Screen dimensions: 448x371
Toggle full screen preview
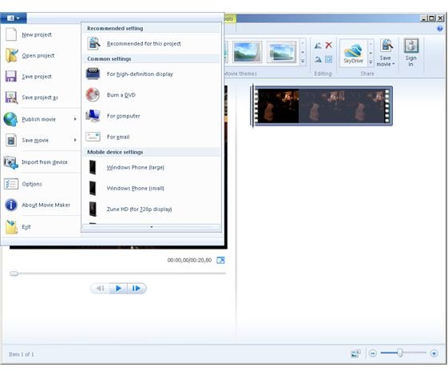220,260
